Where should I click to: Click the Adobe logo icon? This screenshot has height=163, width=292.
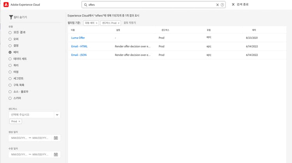point(6,5)
